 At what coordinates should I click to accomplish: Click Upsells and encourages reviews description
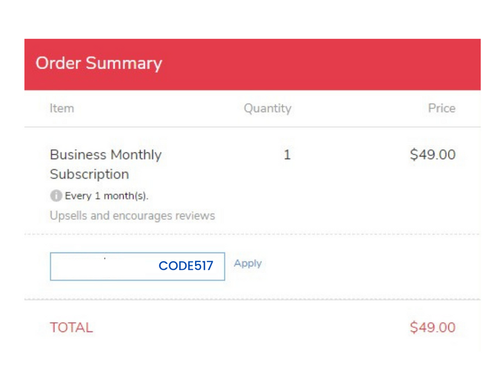tap(132, 216)
